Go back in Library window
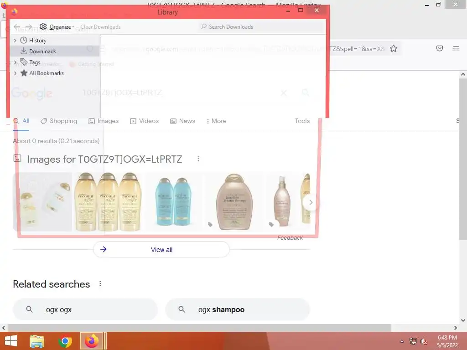The height and width of the screenshot is (350, 467). [x=17, y=27]
